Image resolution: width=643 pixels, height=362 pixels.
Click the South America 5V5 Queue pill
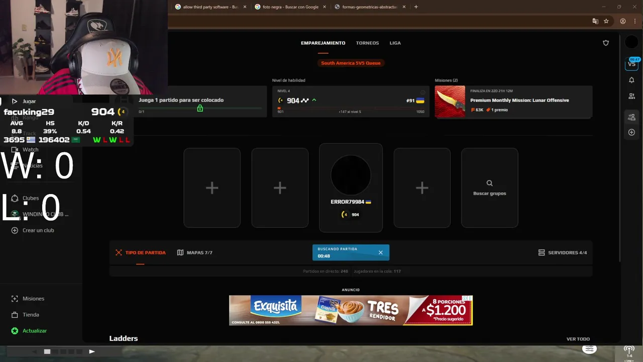[351, 63]
